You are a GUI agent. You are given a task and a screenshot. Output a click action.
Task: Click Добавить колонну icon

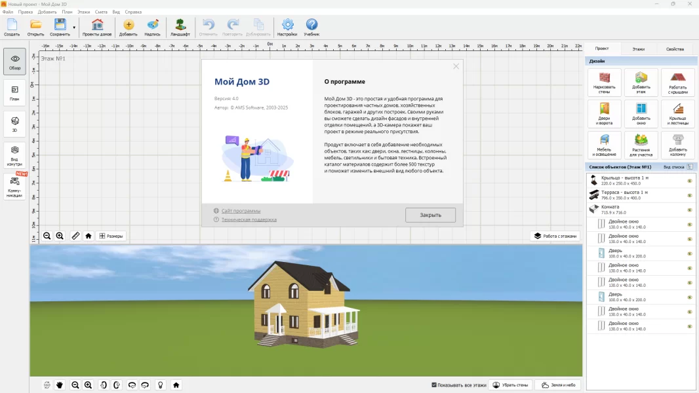point(677,145)
